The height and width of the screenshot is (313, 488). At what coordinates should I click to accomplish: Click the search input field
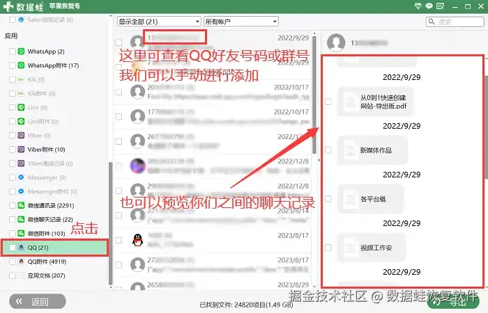(x=455, y=22)
